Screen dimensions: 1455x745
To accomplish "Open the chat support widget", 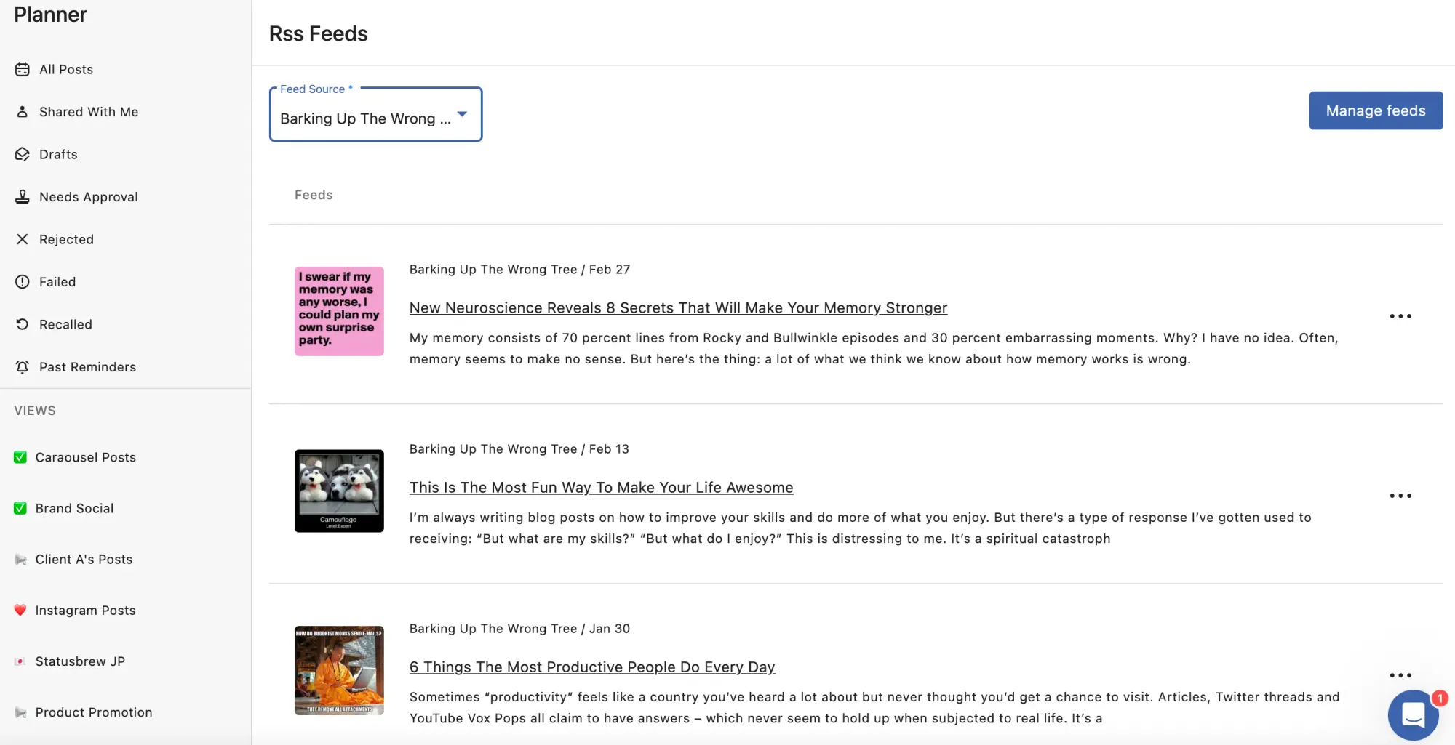I will 1413,714.
